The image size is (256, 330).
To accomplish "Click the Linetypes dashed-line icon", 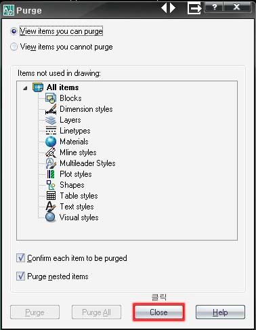I will point(51,131).
